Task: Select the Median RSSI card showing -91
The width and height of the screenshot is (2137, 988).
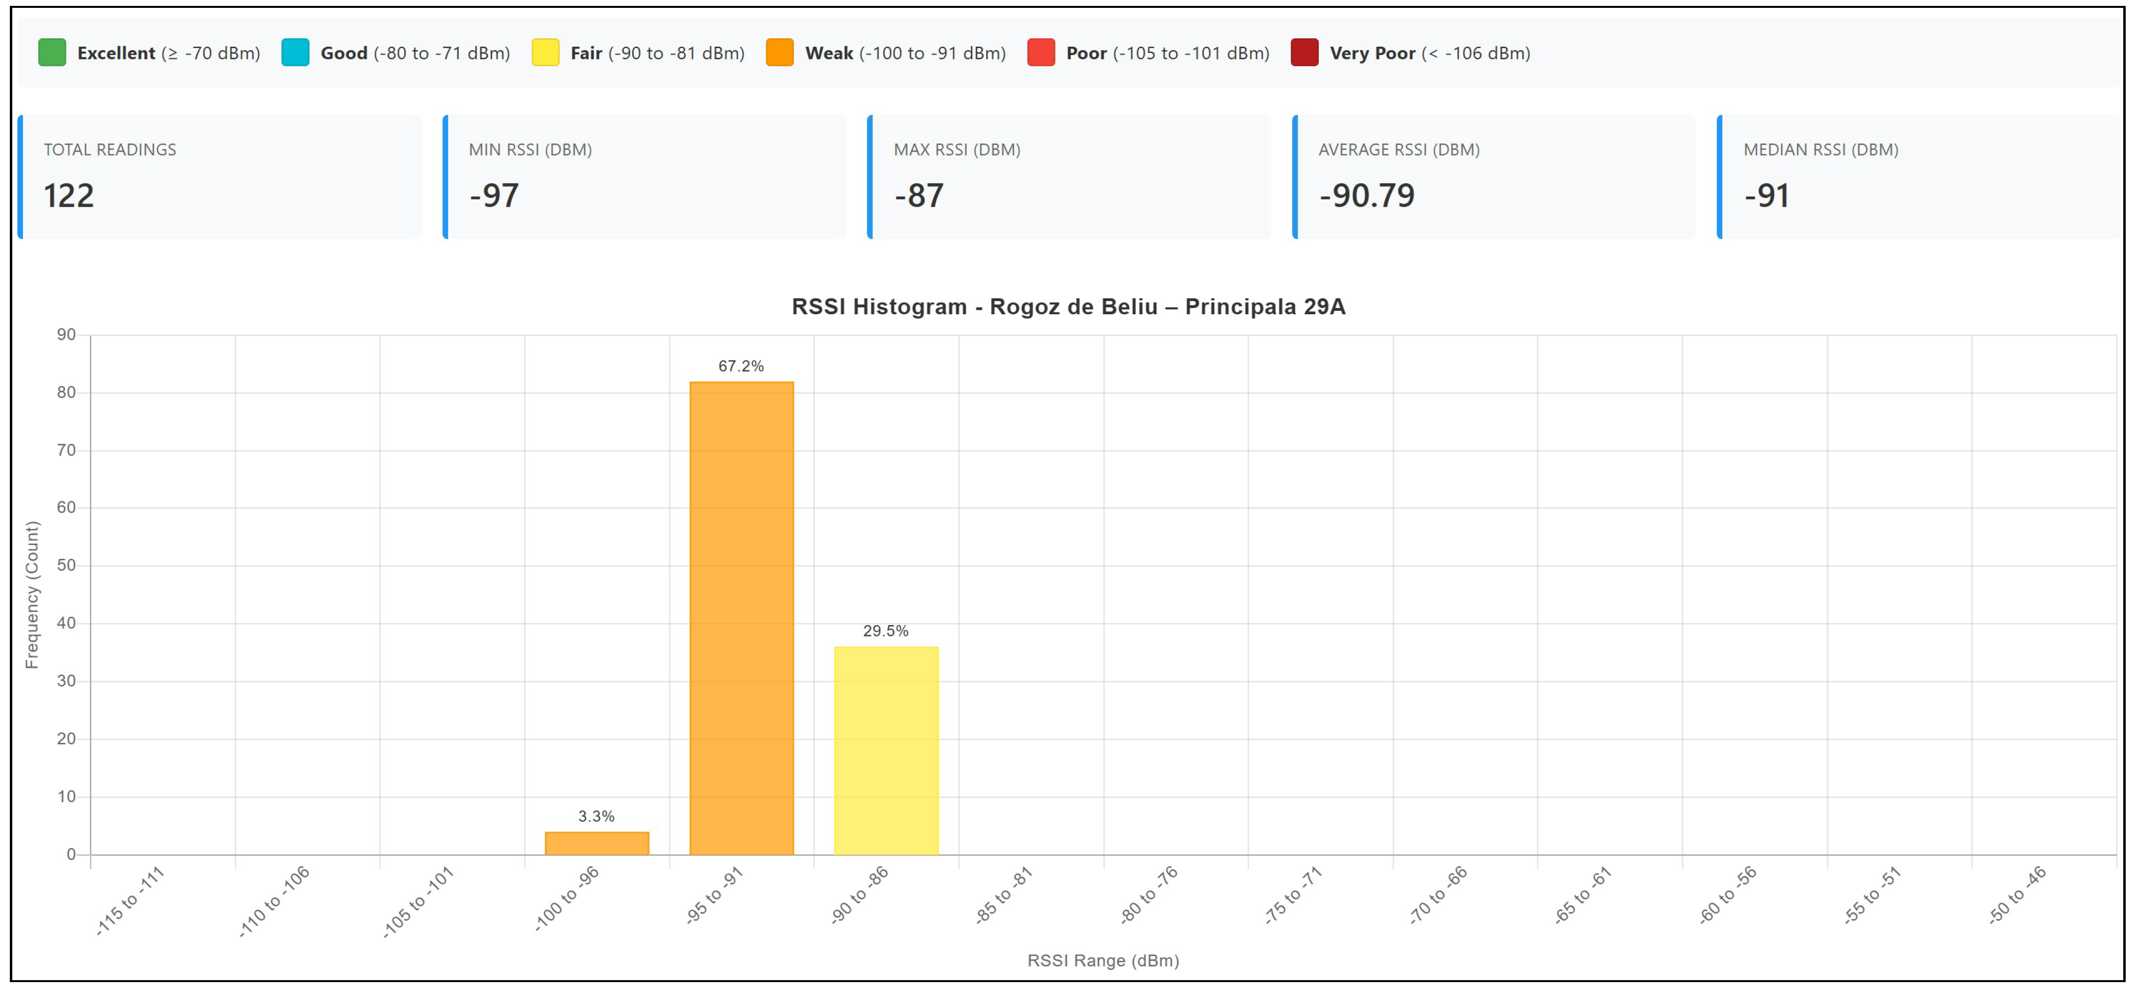Action: point(1919,177)
